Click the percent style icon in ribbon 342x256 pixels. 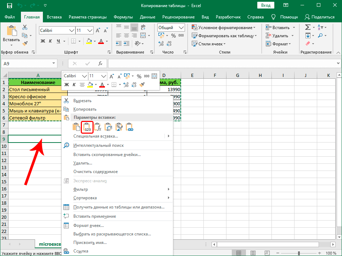[173, 35]
